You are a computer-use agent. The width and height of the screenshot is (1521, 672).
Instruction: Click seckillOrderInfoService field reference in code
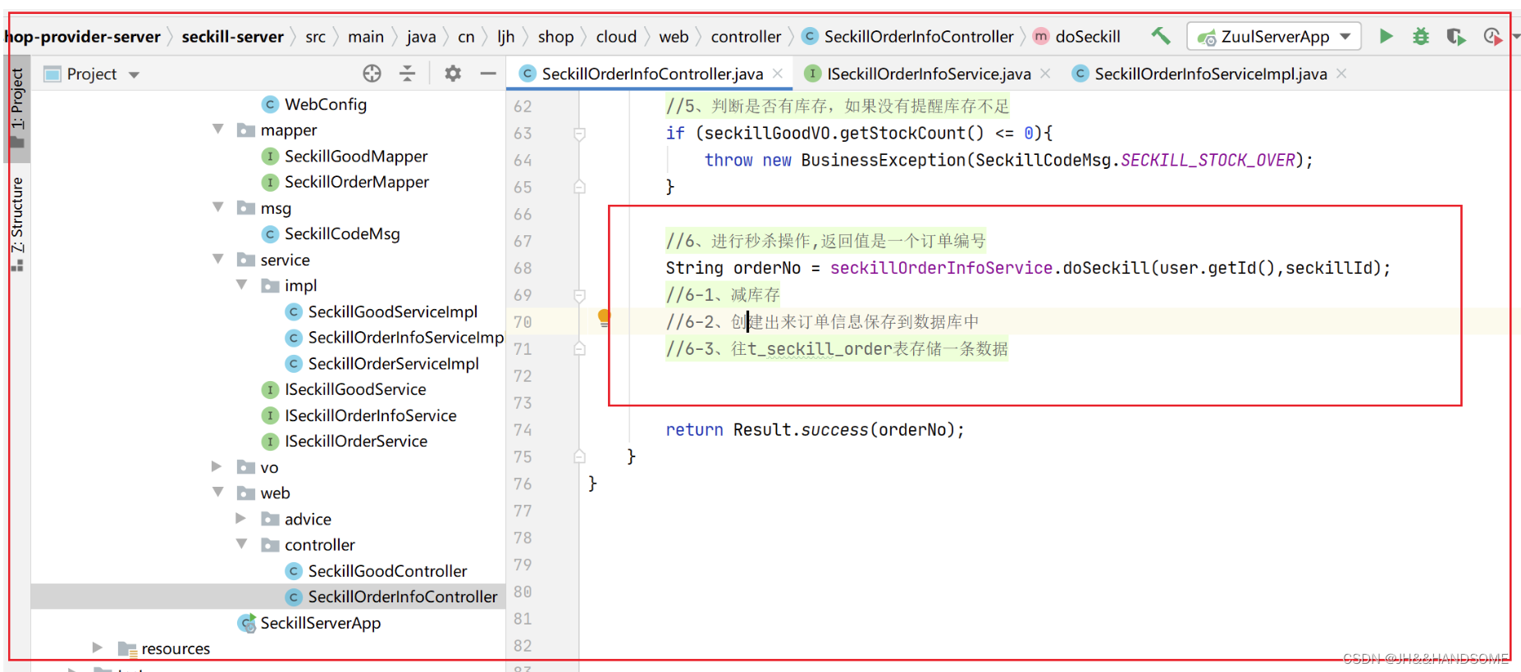click(x=941, y=268)
